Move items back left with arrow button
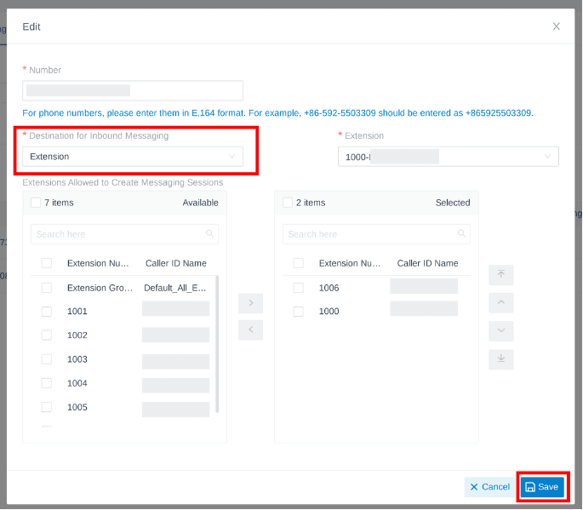The height and width of the screenshot is (510, 583). [x=250, y=329]
